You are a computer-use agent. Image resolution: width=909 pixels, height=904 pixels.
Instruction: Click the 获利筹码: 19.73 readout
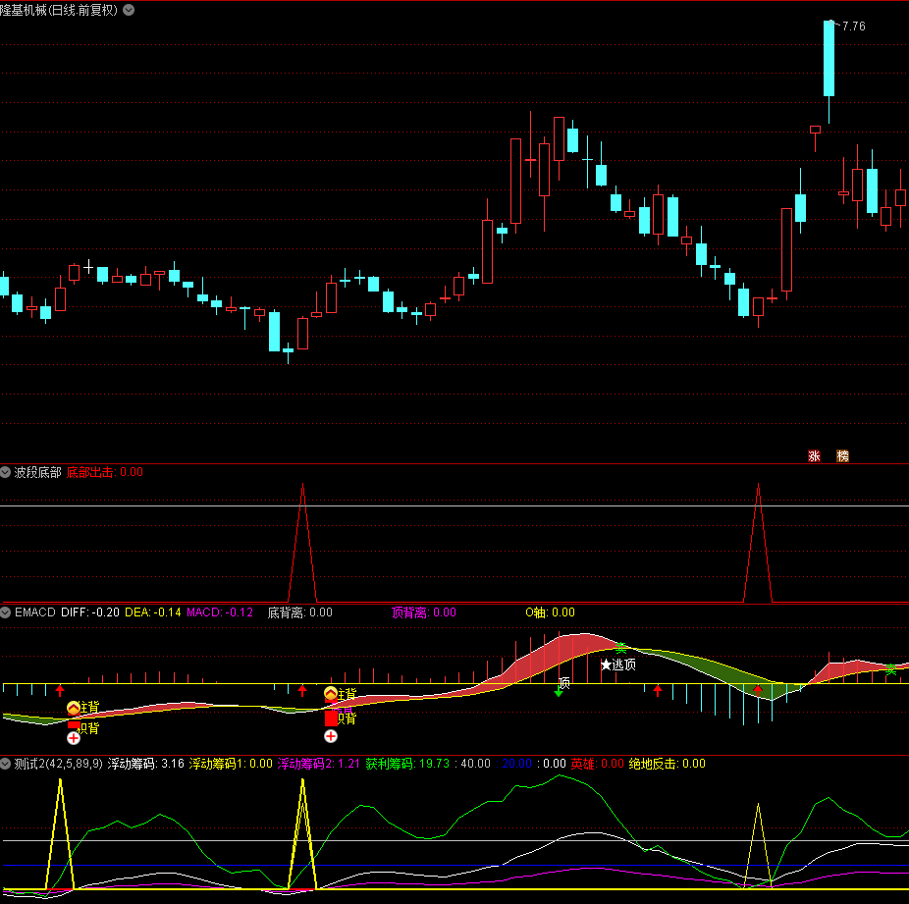click(407, 764)
